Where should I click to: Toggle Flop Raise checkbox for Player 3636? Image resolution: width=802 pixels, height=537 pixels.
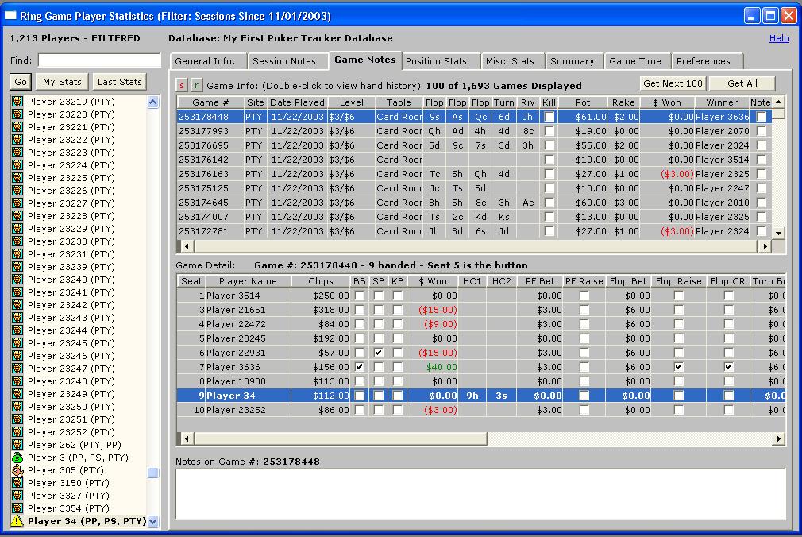click(678, 367)
